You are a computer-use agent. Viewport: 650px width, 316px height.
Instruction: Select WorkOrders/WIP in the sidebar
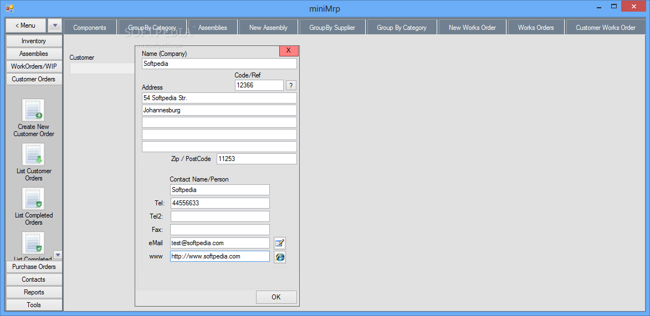pyautogui.click(x=34, y=66)
